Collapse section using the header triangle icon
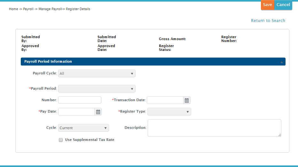The image size is (298, 167). point(282,62)
